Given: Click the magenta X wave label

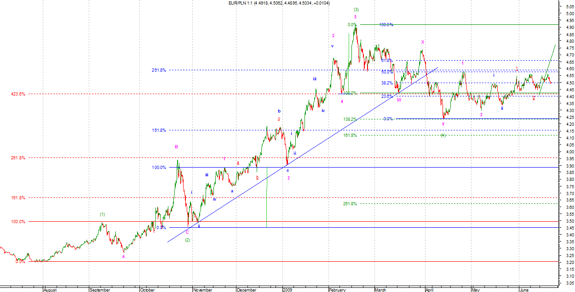Looking at the screenshot, I should (x=422, y=42).
